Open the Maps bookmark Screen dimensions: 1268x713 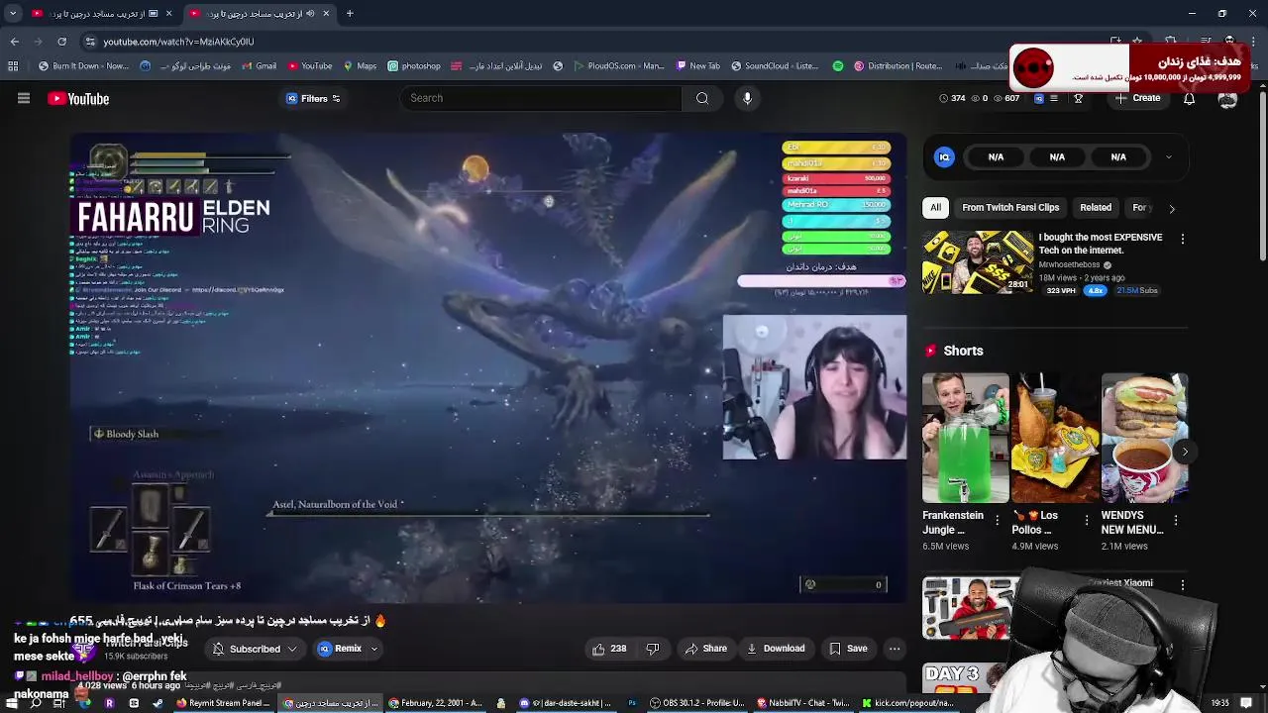pos(360,66)
